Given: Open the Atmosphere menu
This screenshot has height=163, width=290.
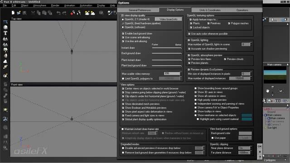Looking at the screenshot, I should 39,5.
